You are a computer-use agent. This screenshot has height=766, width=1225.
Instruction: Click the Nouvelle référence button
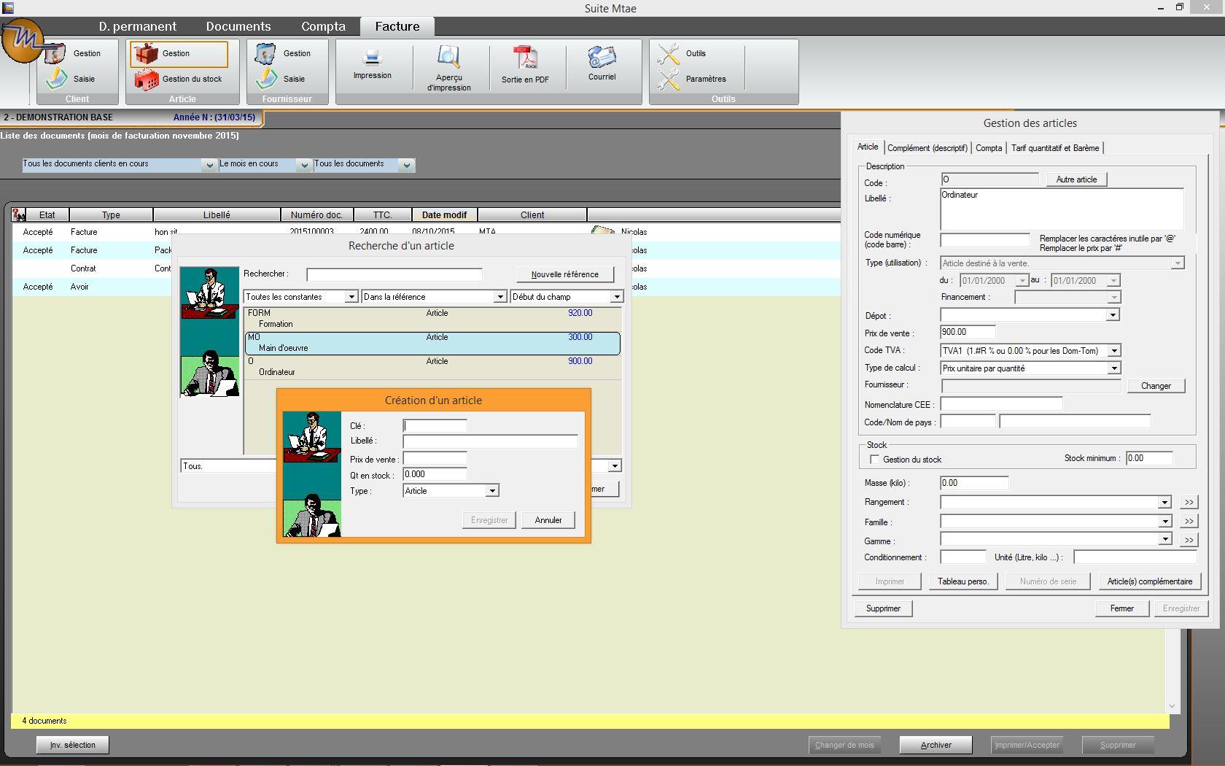point(564,274)
